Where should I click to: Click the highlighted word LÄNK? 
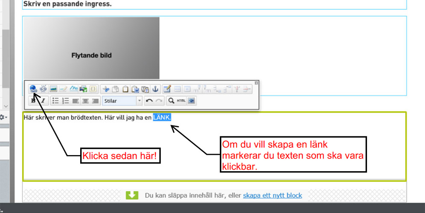(162, 118)
